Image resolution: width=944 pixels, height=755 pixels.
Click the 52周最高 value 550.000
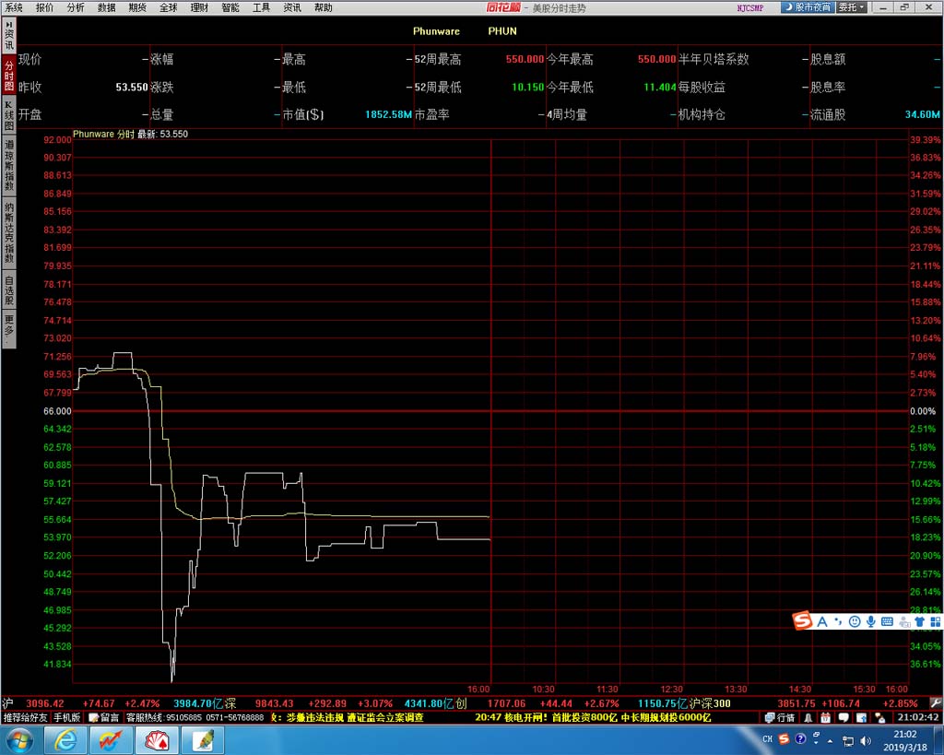pos(525,59)
